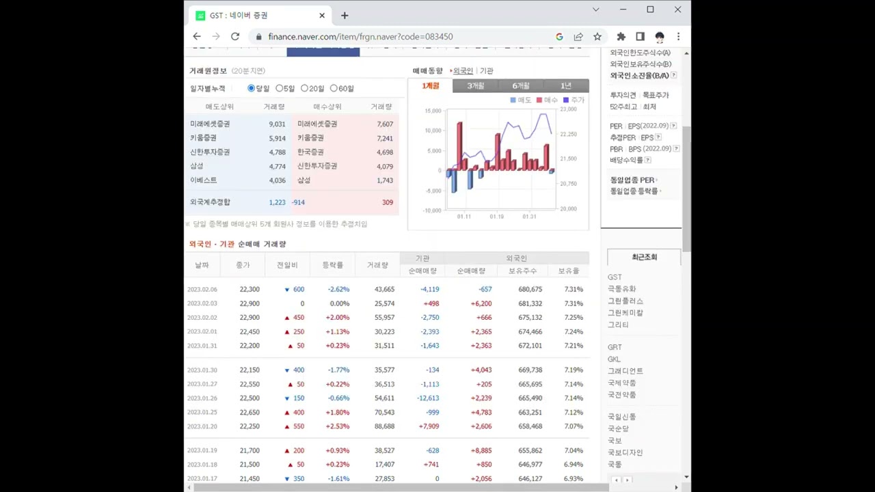This screenshot has width=875, height=492.
Task: Open GRT from the recent list
Action: [x=615, y=347]
